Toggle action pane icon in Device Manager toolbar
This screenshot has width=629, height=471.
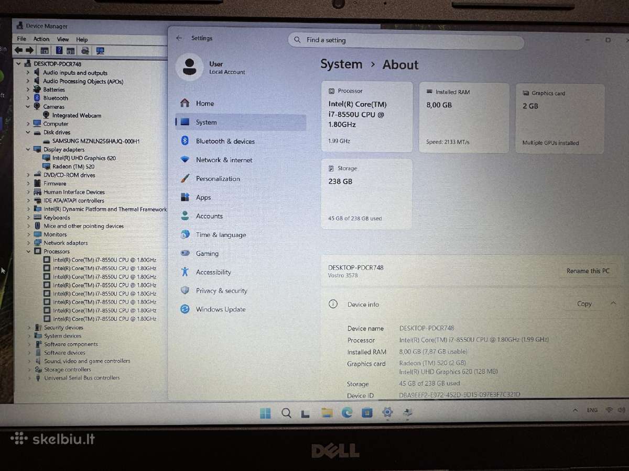point(71,51)
